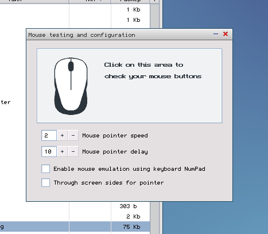The width and height of the screenshot is (268, 234).
Task: Select the 303 b file size cell
Action: click(129, 206)
